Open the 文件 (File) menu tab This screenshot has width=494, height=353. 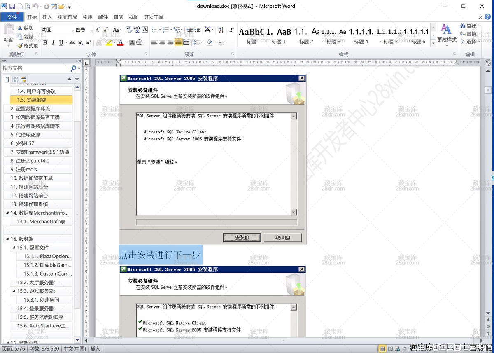click(x=12, y=17)
